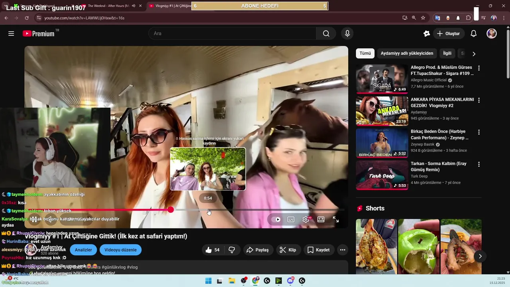Open the browser zoom magnifier icon
The image size is (510, 287).
414,18
